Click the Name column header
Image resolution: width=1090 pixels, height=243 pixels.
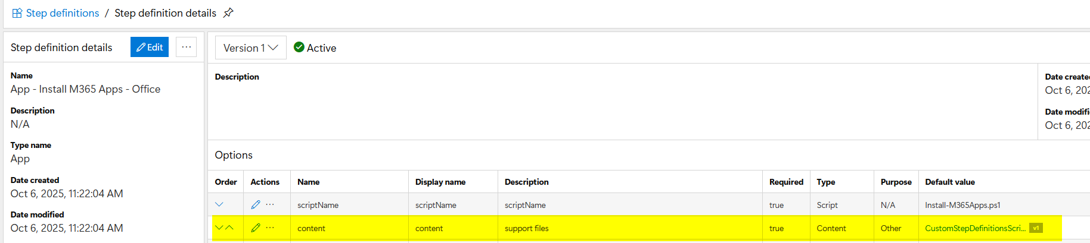point(309,182)
